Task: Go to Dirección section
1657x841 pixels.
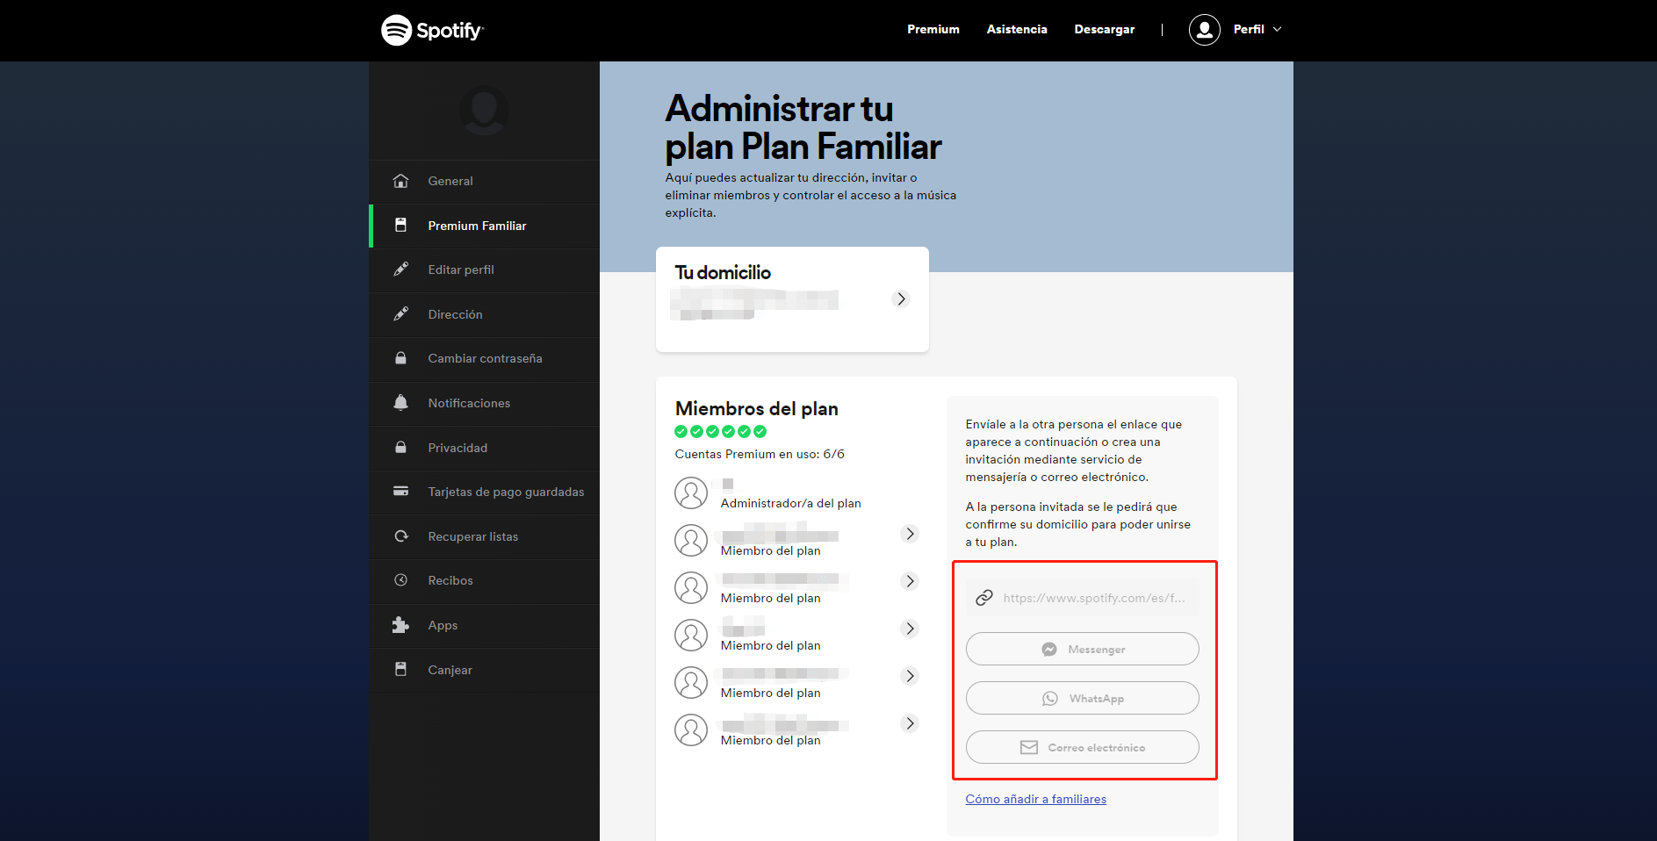Action: tap(484, 315)
